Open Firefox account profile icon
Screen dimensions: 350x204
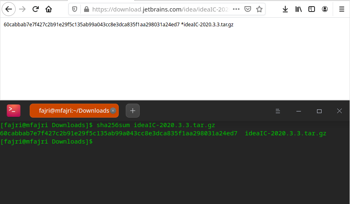pyautogui.click(x=325, y=9)
